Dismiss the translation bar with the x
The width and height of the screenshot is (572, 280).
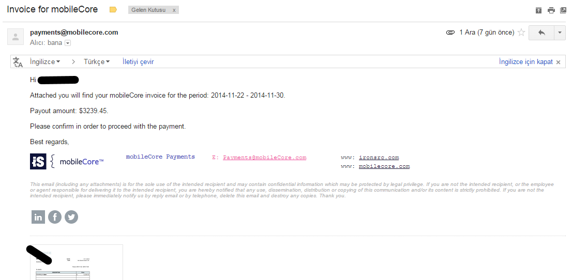pyautogui.click(x=558, y=62)
